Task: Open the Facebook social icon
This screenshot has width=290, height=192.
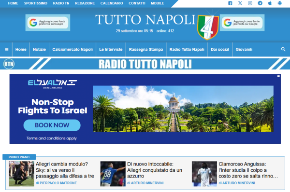Action: (x=230, y=3)
